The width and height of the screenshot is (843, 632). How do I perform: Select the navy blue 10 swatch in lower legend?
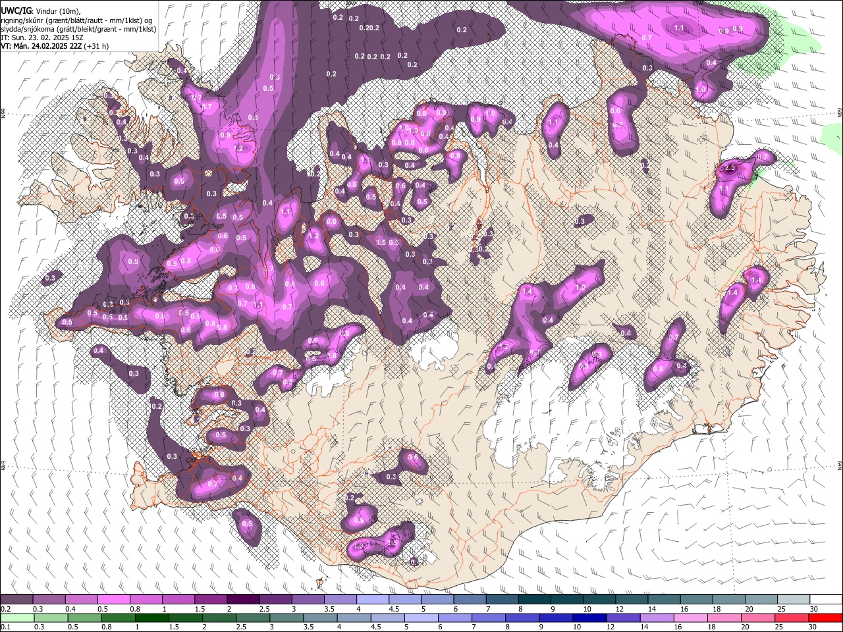[x=589, y=618]
